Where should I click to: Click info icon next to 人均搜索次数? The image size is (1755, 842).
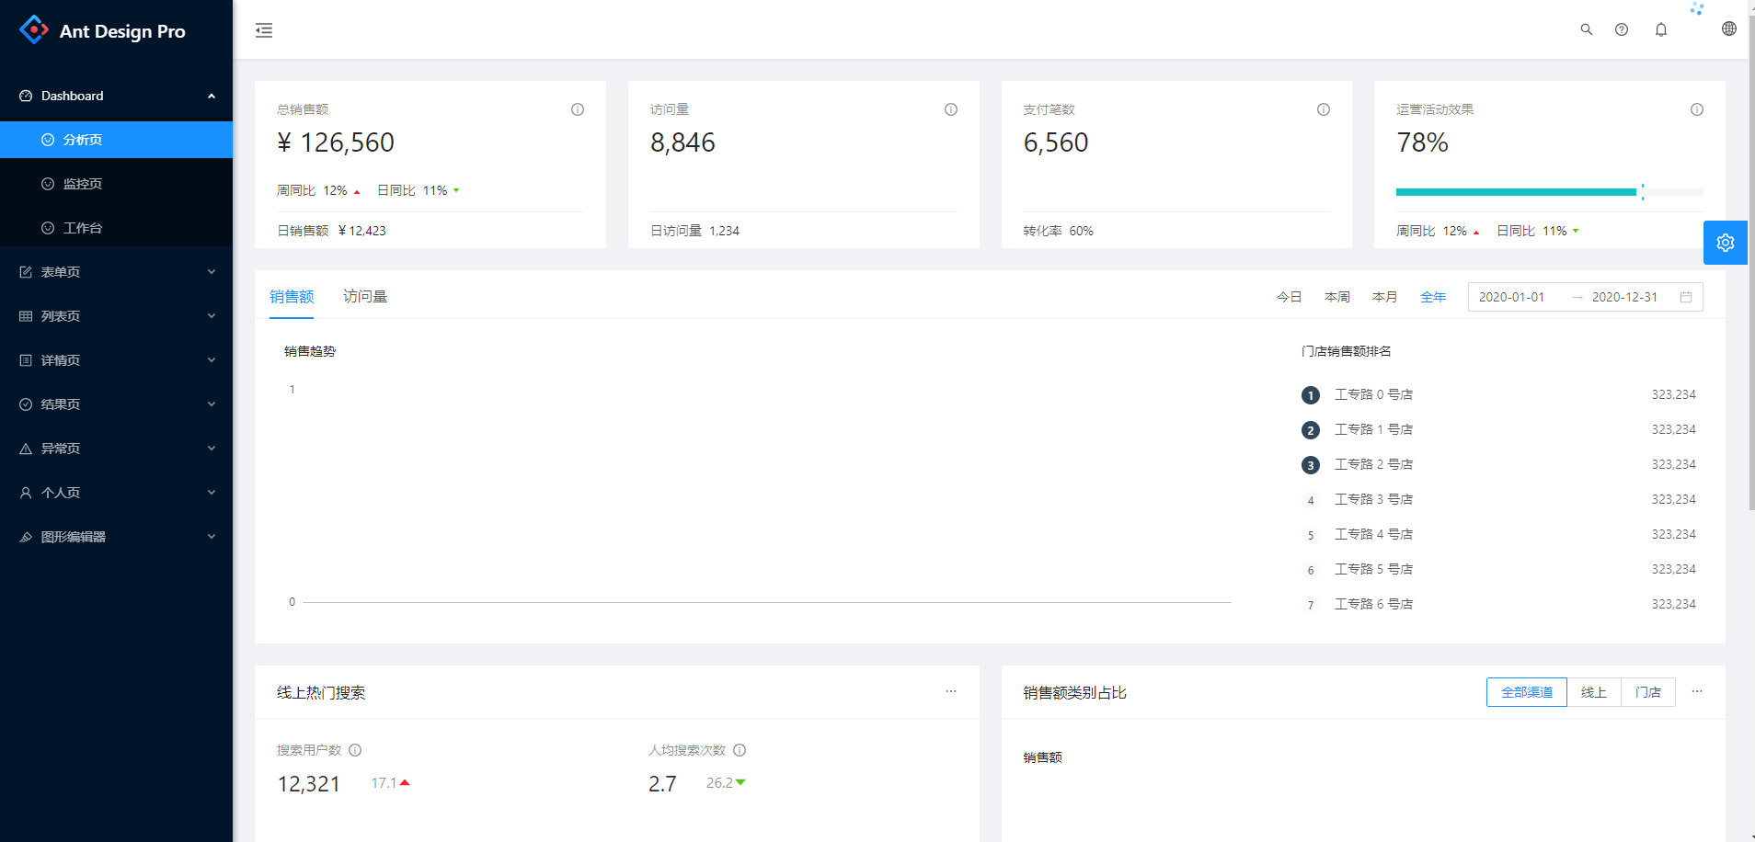point(740,750)
